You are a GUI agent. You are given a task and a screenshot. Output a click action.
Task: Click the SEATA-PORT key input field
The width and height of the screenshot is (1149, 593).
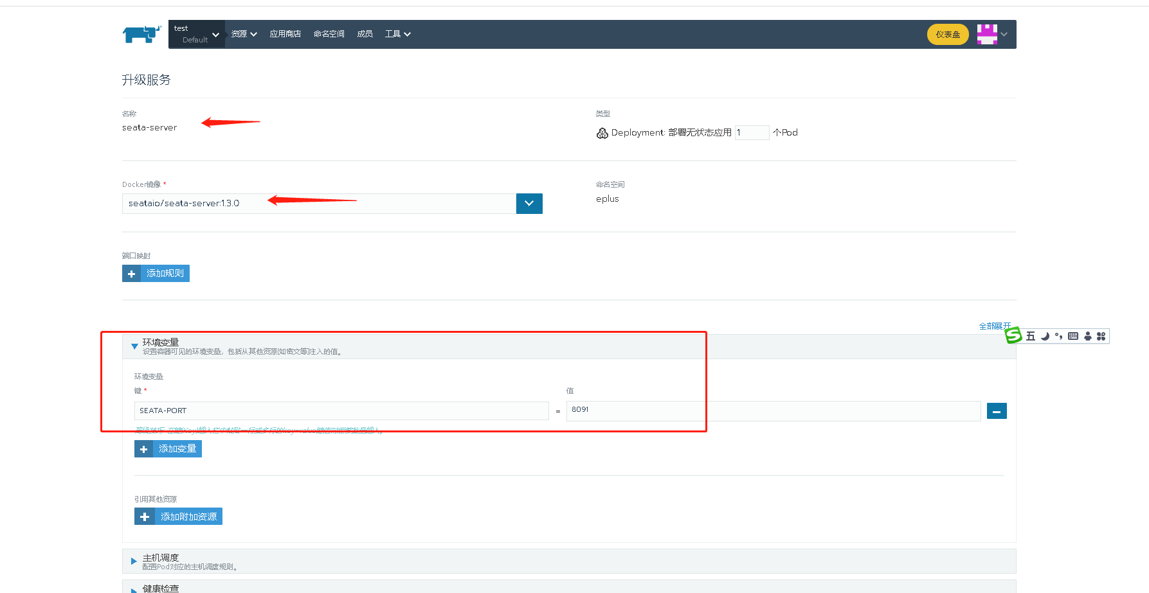tap(341, 411)
